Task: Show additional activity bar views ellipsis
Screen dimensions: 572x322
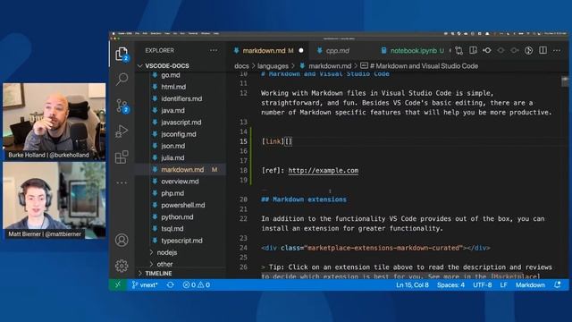Action: [122, 182]
